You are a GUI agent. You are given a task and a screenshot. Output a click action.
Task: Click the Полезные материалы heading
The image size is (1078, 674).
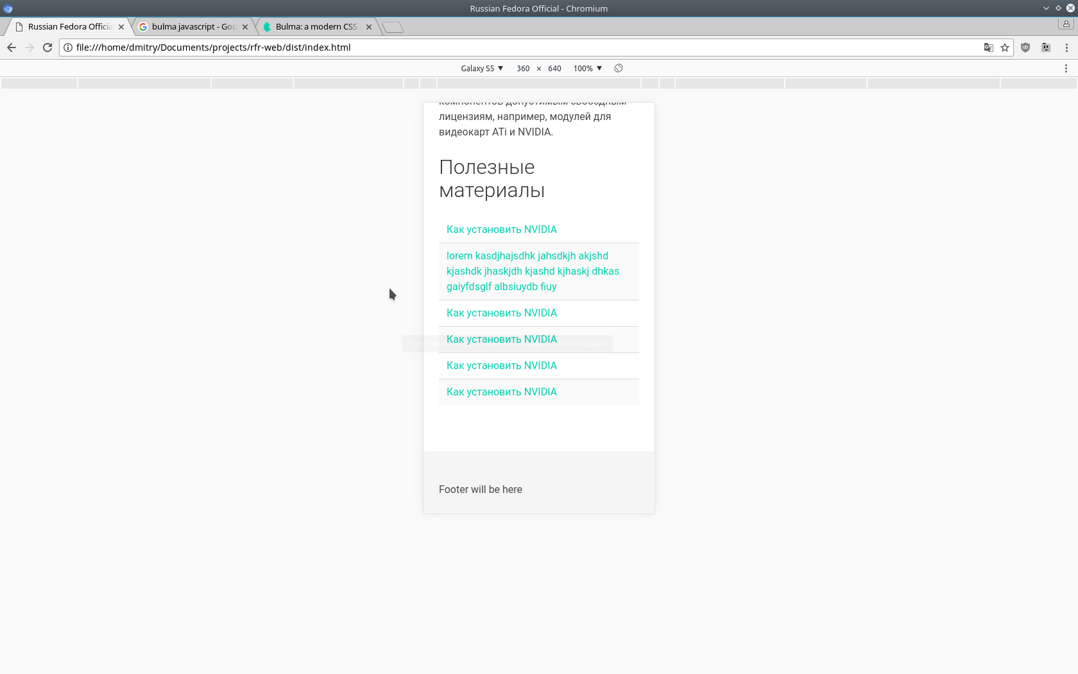pyautogui.click(x=492, y=179)
